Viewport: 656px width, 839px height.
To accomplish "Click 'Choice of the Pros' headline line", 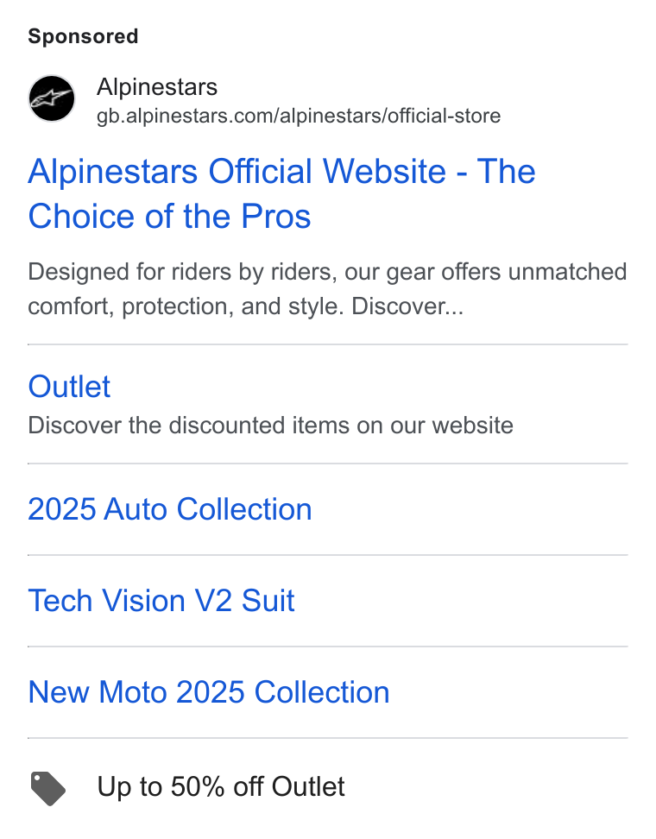I will click(169, 216).
